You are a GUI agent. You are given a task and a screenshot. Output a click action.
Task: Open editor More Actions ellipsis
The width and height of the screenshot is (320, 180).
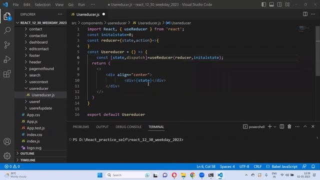313,14
